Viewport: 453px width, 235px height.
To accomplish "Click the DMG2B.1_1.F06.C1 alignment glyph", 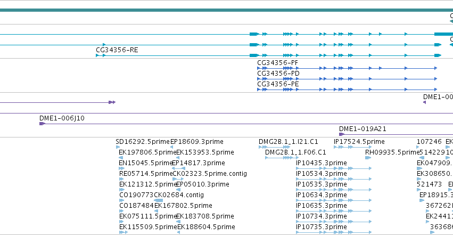I will click(x=282, y=158).
